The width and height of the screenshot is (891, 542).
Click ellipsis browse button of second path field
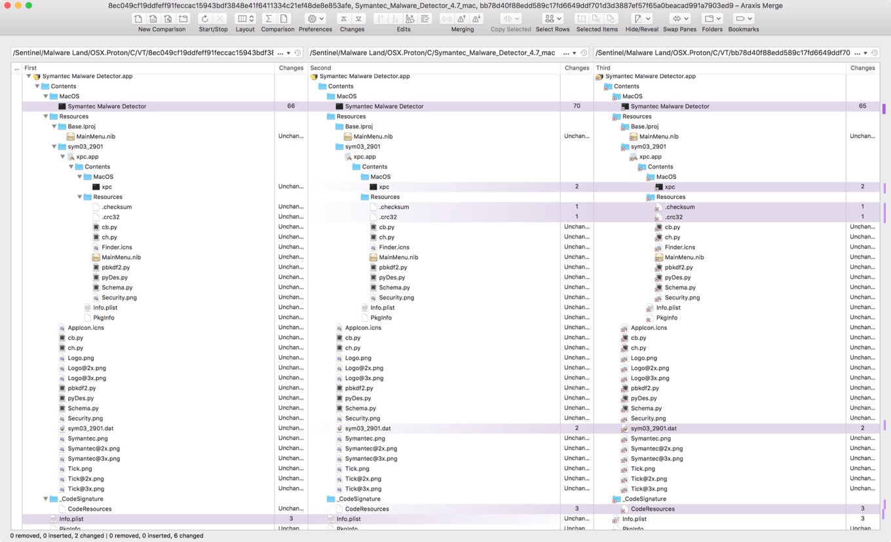[566, 53]
